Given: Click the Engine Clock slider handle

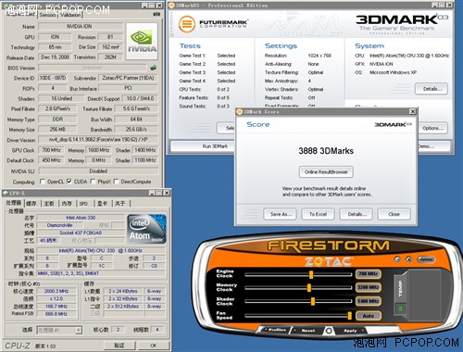Looking at the screenshot, I should pyautogui.click(x=311, y=274).
